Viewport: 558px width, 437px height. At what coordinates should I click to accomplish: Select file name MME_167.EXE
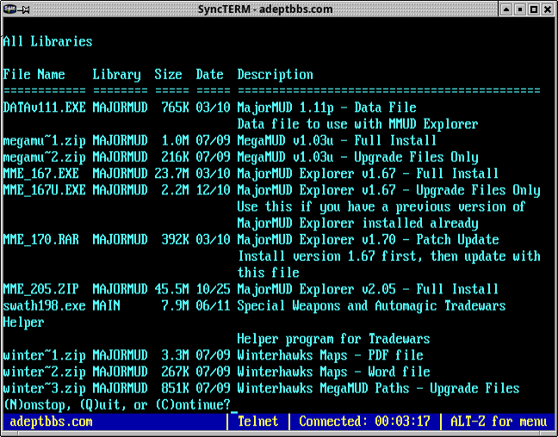click(x=41, y=174)
